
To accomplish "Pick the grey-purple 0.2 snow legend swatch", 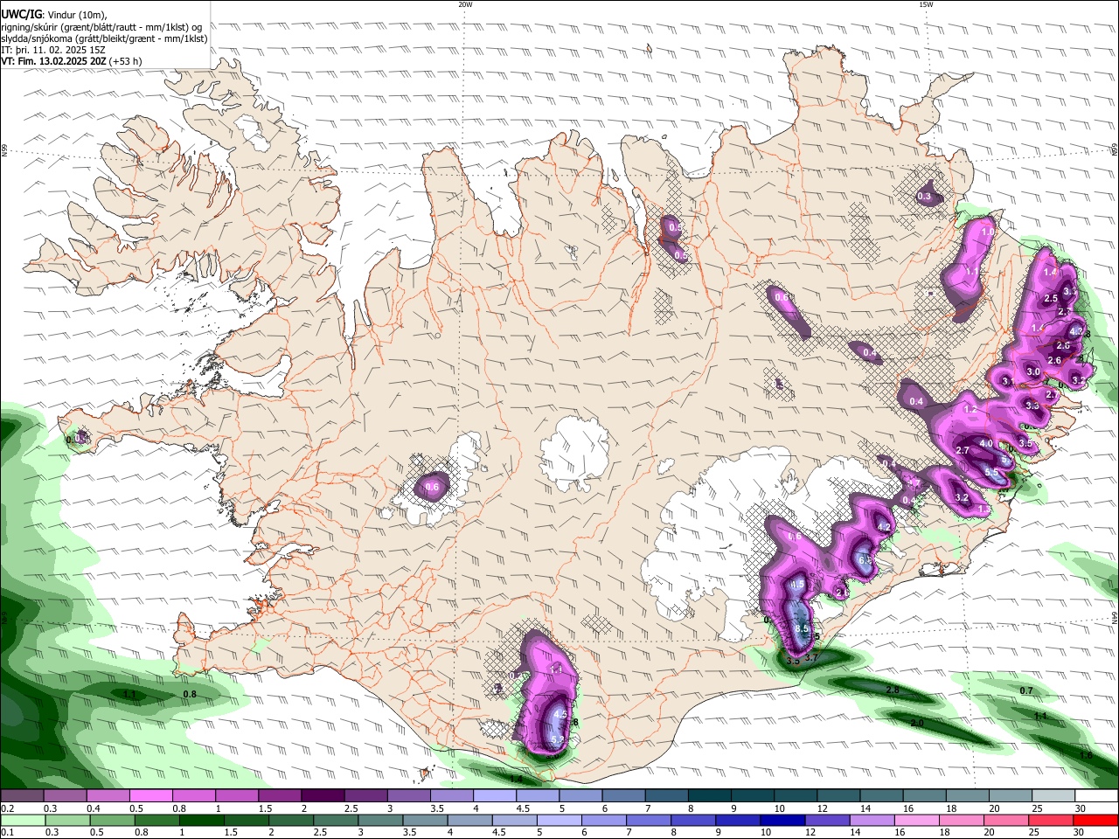I will tap(22, 796).
